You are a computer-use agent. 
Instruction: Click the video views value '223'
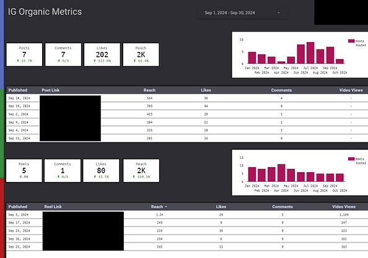point(344,231)
